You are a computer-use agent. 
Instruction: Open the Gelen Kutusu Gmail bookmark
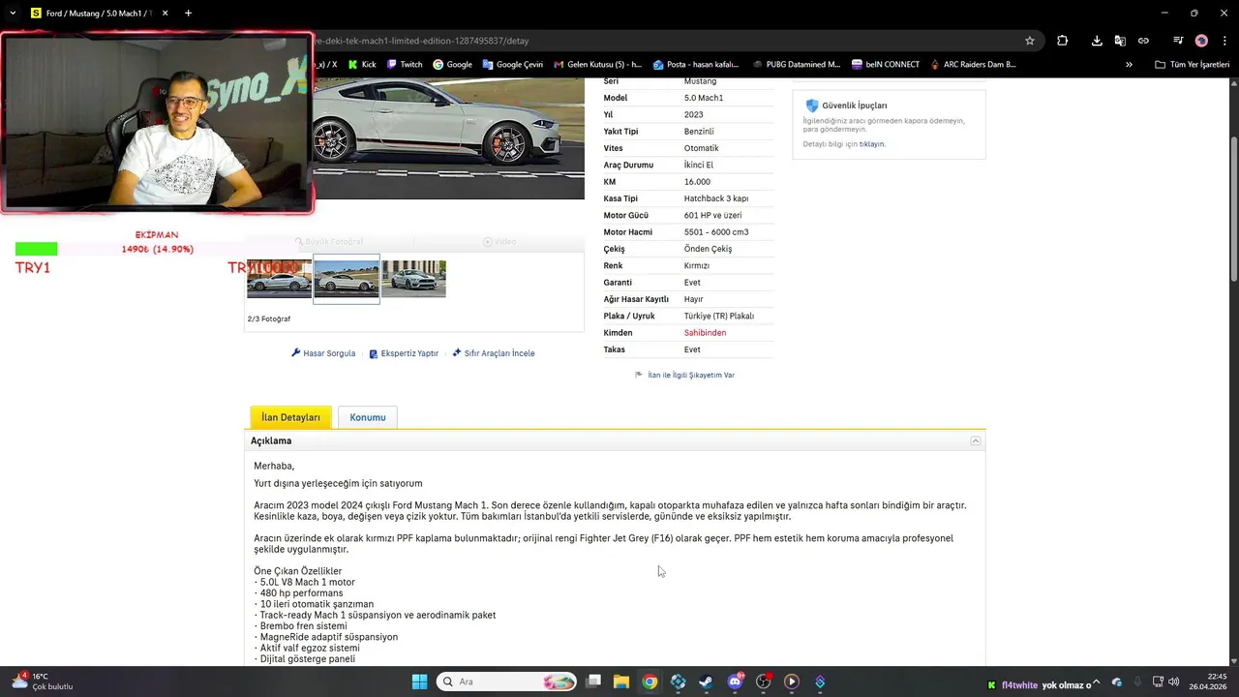597,65
